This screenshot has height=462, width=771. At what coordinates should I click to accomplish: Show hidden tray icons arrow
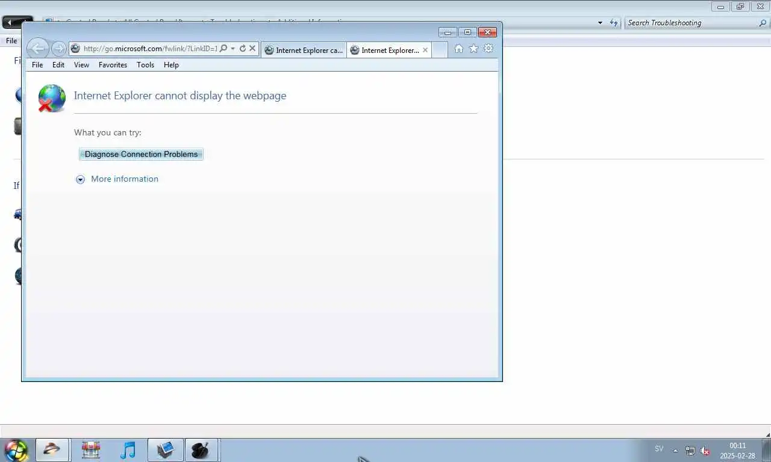(x=675, y=451)
